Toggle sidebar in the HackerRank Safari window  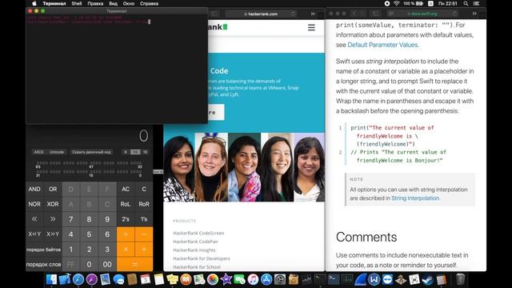(x=214, y=14)
